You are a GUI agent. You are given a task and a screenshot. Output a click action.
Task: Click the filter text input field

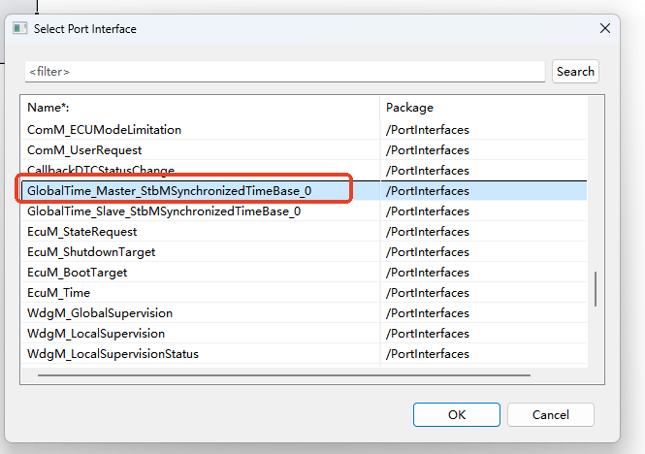(285, 72)
